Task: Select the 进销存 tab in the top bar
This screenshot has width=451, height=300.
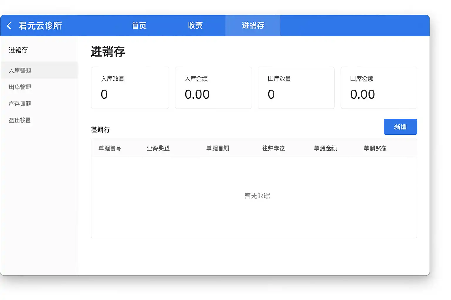Action: click(x=253, y=26)
